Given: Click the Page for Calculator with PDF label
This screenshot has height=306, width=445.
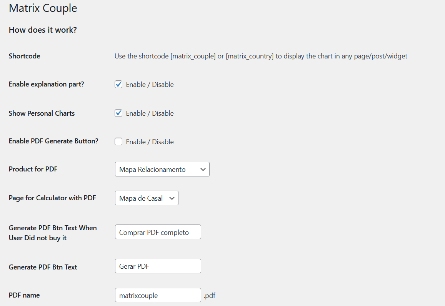Looking at the screenshot, I should [52, 198].
